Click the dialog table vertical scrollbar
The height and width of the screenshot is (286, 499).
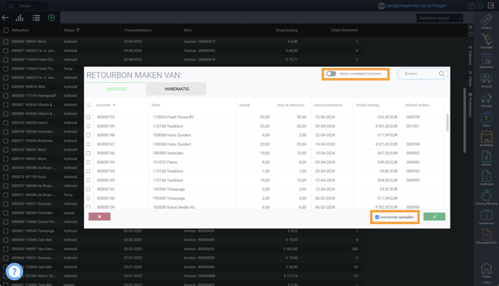point(448,123)
